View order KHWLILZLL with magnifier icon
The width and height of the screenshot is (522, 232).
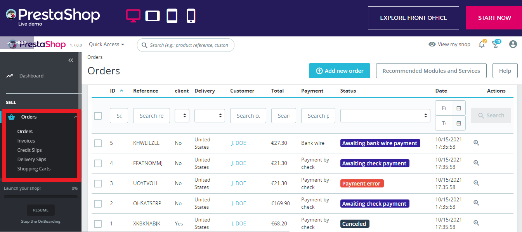[476, 143]
